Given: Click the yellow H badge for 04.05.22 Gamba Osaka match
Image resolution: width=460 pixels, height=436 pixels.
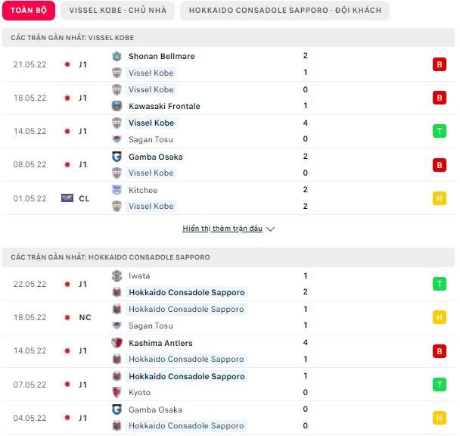Looking at the screenshot, I should coord(439,418).
